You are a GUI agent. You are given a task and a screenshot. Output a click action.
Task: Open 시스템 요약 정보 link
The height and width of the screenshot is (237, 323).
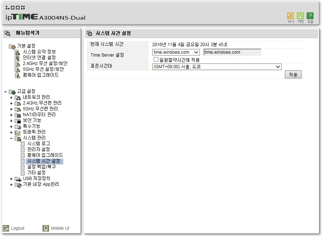tap(39, 52)
